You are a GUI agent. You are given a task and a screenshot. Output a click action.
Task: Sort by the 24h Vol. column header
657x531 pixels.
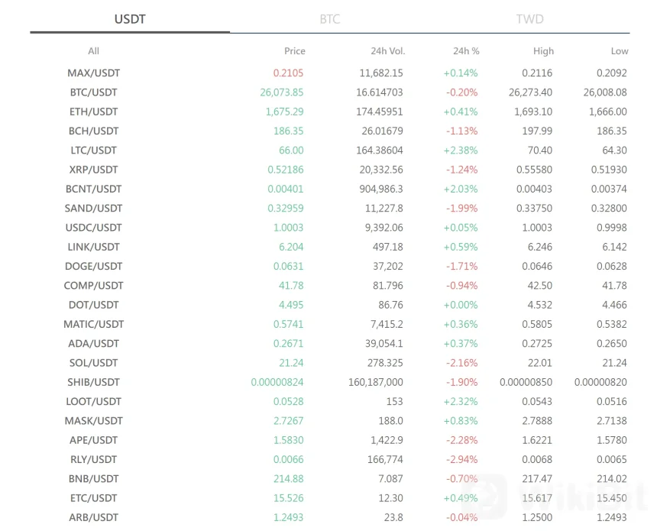387,51
